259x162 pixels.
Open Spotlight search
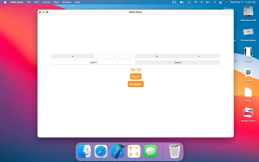pos(215,2)
